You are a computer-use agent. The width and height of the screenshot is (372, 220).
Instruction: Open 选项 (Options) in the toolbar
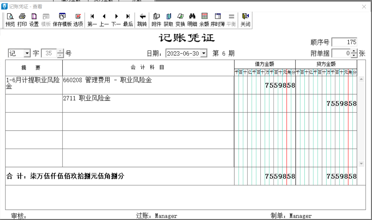click(x=78, y=20)
